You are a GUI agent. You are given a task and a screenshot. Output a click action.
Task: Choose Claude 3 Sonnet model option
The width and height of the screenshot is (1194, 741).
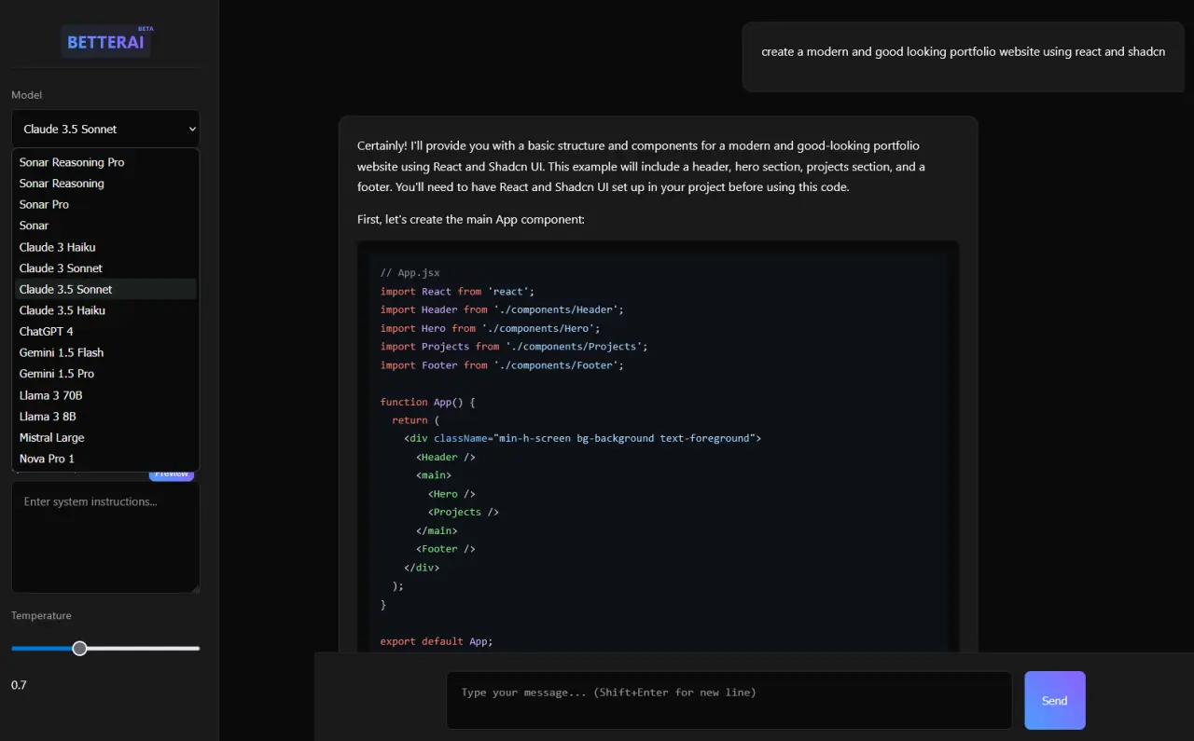pos(105,268)
